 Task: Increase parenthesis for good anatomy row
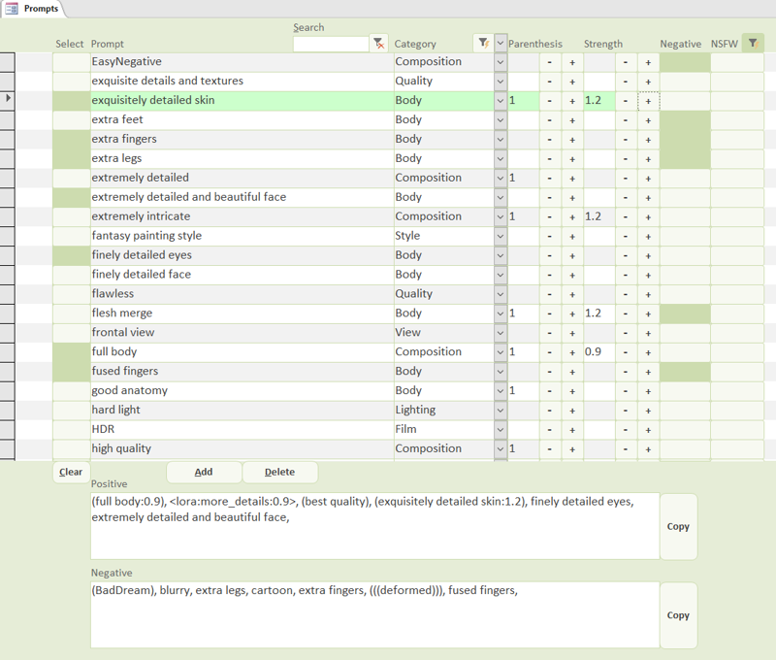click(572, 390)
